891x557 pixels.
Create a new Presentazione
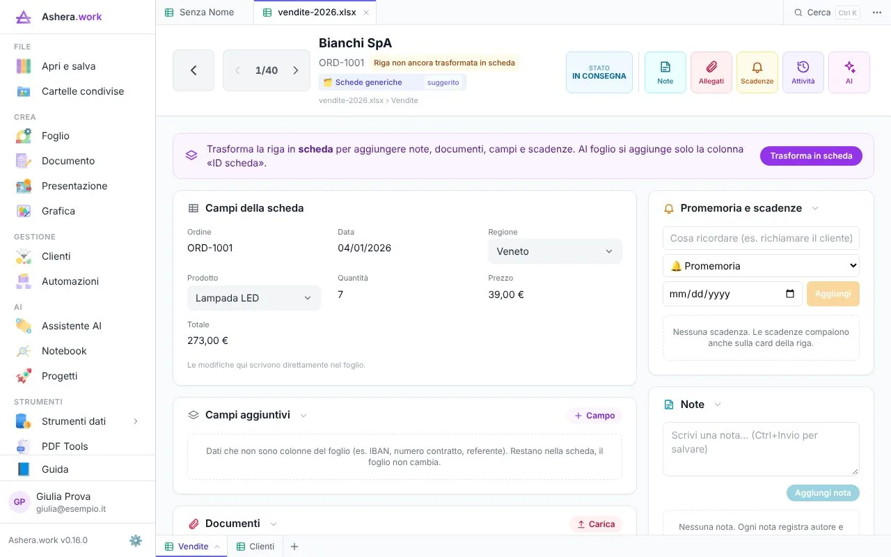click(x=77, y=186)
